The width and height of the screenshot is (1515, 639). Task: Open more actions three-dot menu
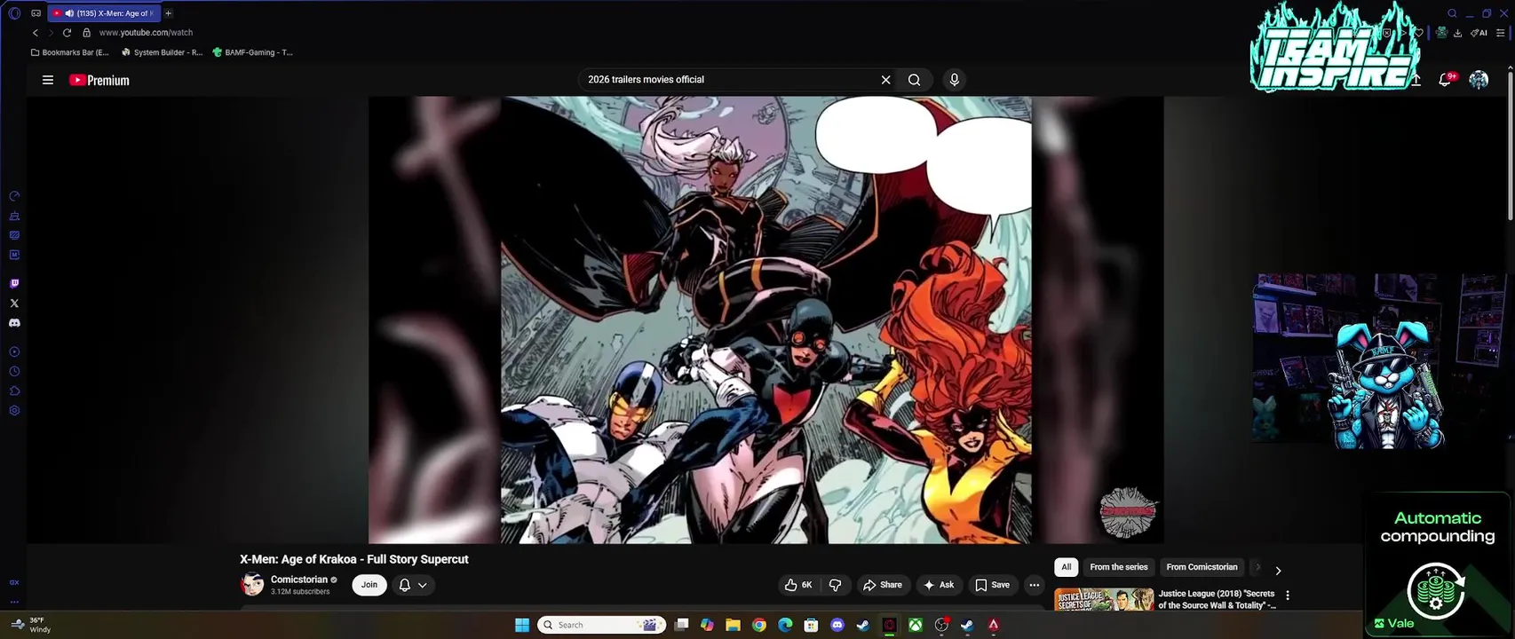1034,585
